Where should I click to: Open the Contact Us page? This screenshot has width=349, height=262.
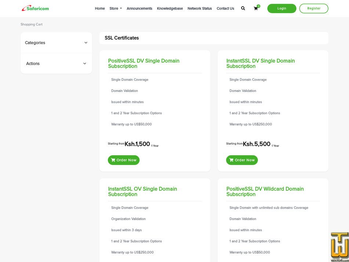tap(225, 8)
